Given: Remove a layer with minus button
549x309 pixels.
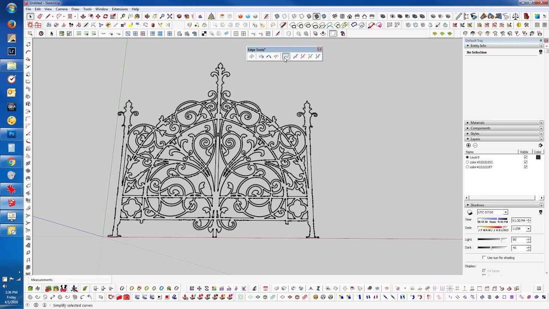Looking at the screenshot, I should (475, 145).
